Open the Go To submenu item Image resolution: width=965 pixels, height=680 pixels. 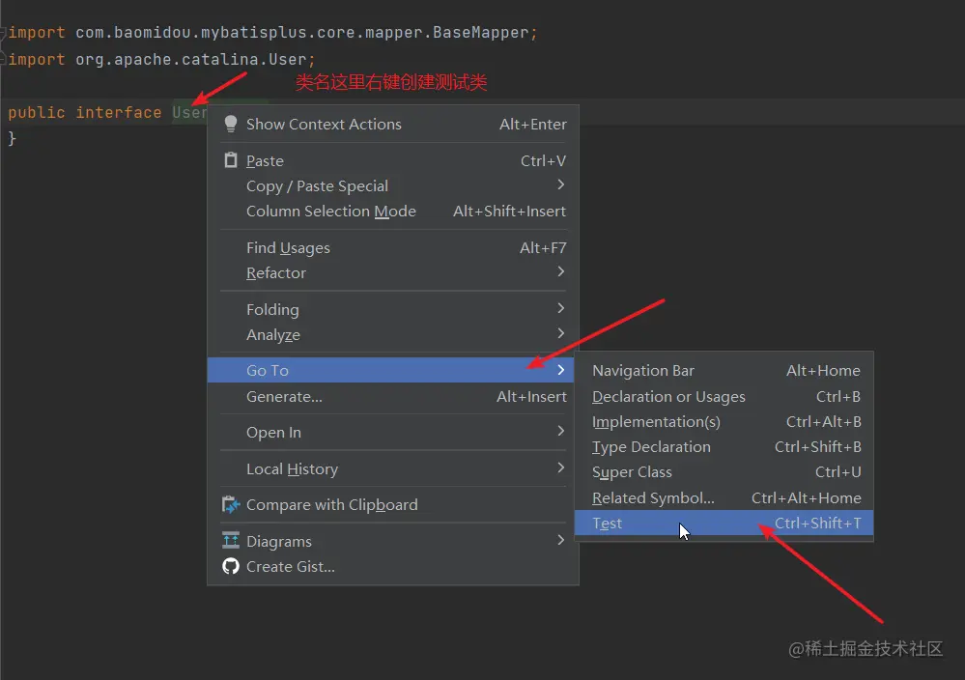pos(268,370)
